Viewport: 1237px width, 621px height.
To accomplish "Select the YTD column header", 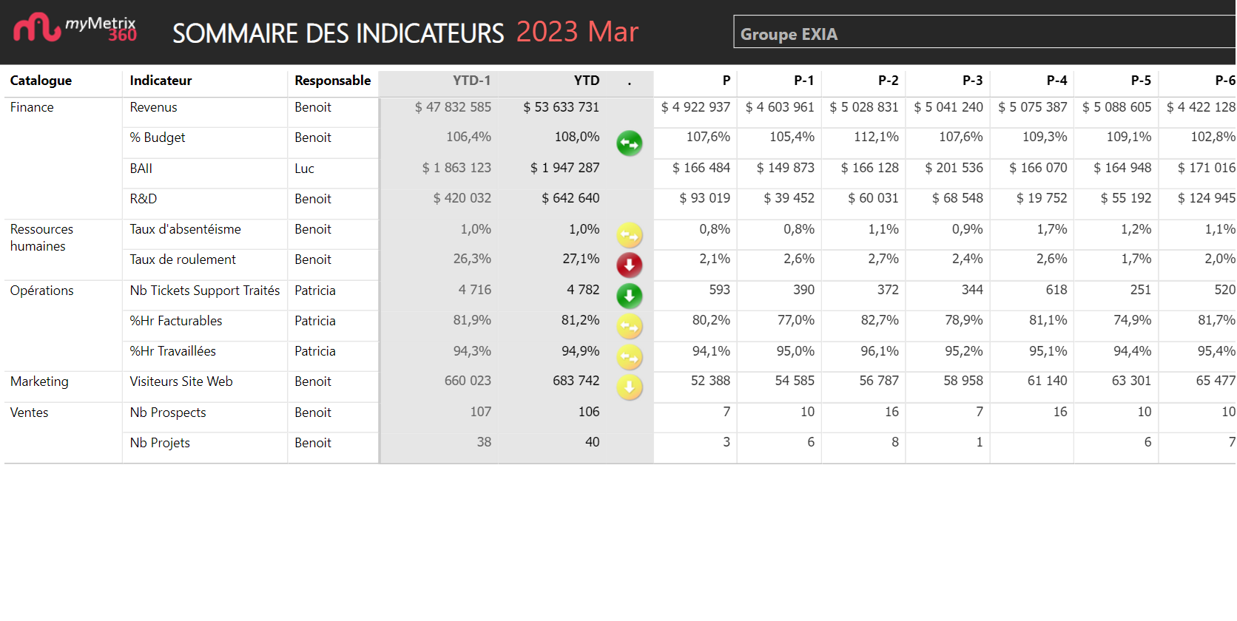I will click(587, 81).
